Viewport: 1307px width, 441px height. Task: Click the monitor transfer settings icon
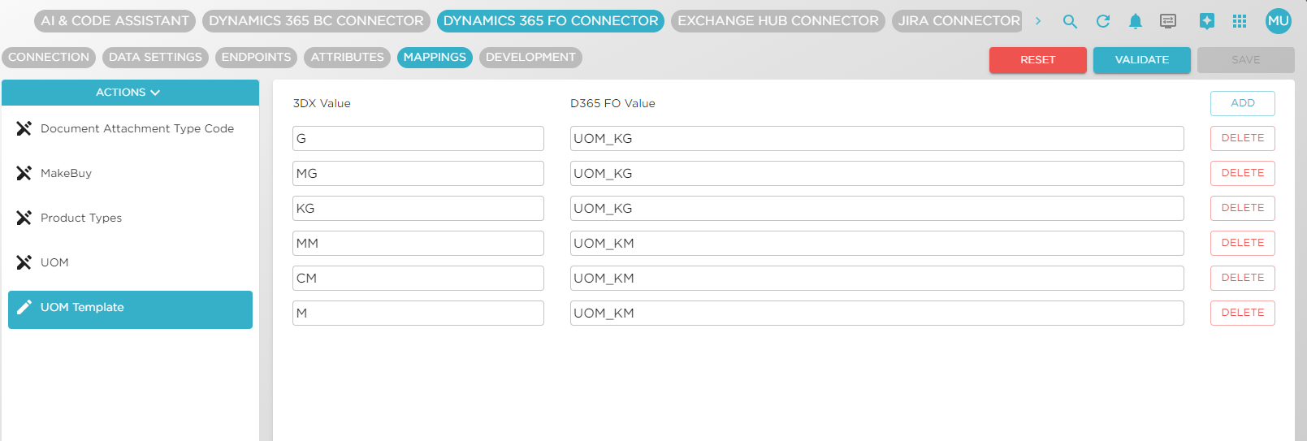(1167, 22)
